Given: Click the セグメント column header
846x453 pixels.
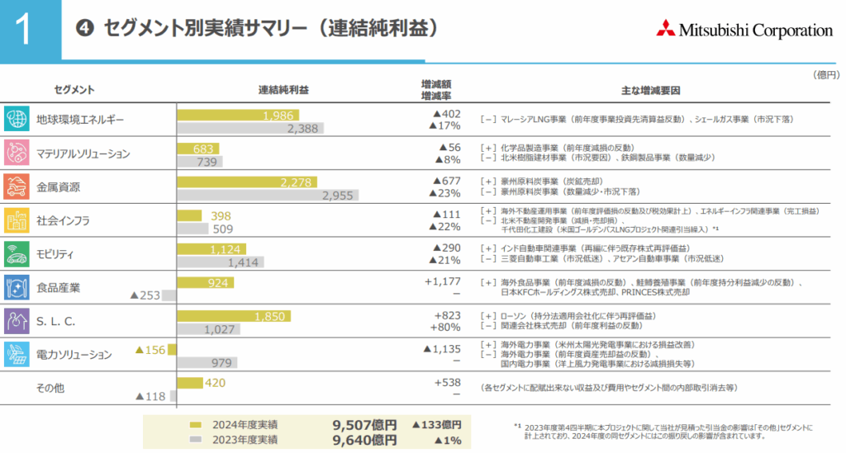Looking at the screenshot, I should coord(74,90).
